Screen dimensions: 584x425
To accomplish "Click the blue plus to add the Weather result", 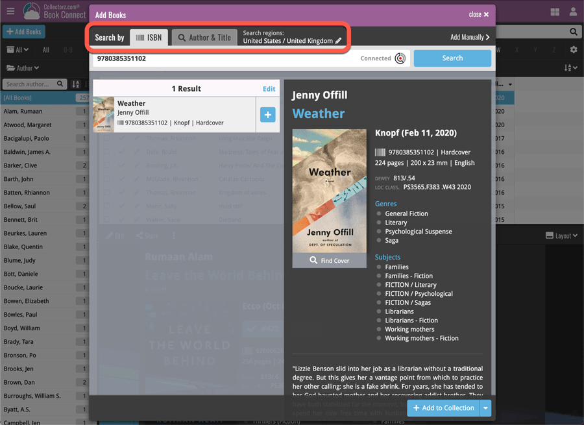I will 267,114.
